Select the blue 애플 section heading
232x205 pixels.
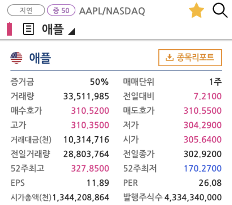point(40,58)
